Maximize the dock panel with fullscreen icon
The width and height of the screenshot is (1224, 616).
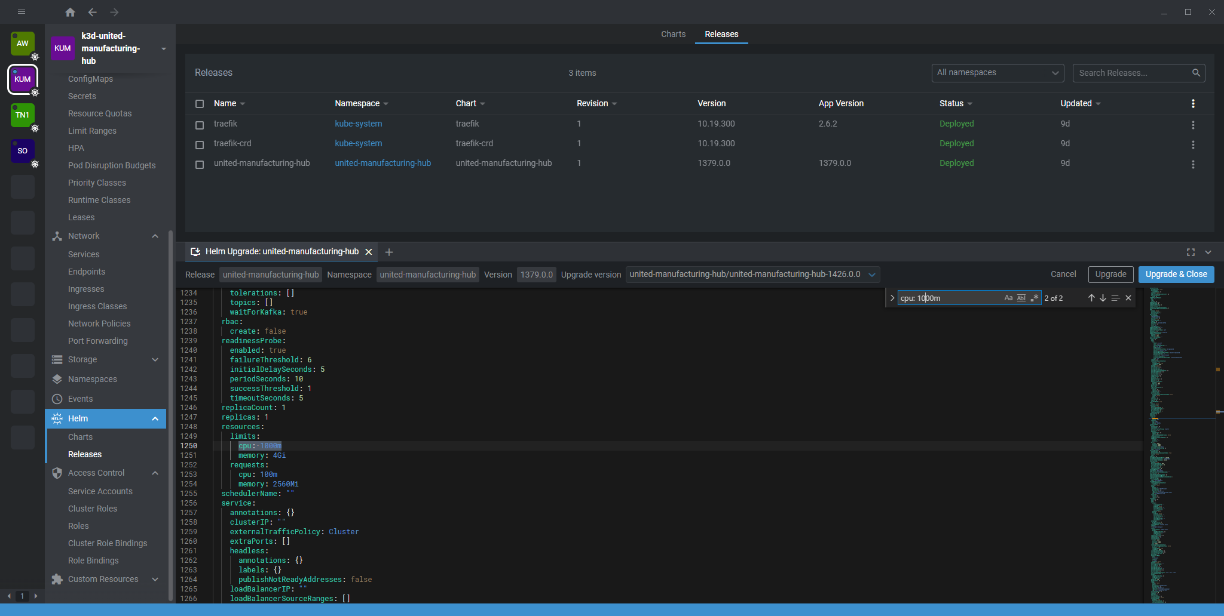coord(1191,252)
